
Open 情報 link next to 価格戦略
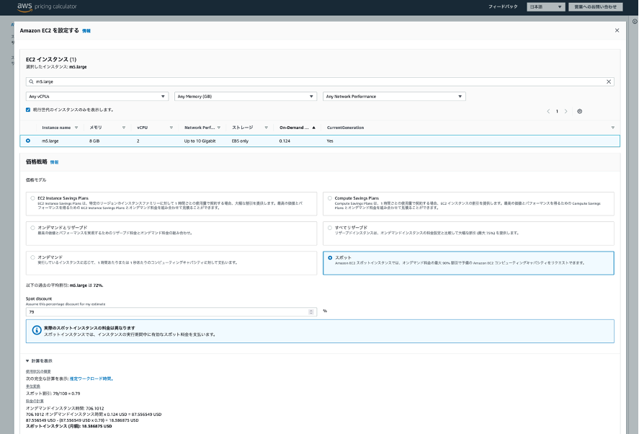(54, 162)
